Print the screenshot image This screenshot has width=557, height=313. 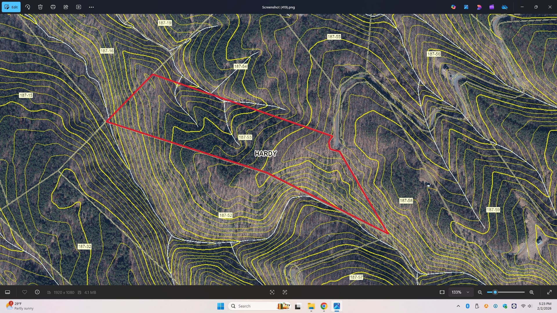tap(53, 7)
